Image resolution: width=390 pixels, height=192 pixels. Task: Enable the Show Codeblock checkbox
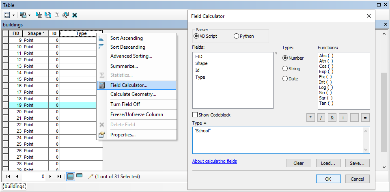coord(195,115)
